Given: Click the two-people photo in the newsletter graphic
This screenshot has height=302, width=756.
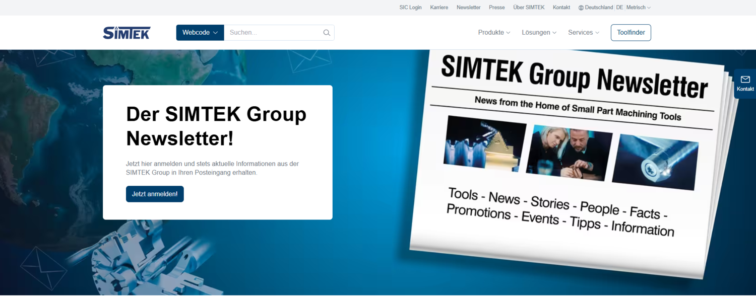Looking at the screenshot, I should [568, 152].
